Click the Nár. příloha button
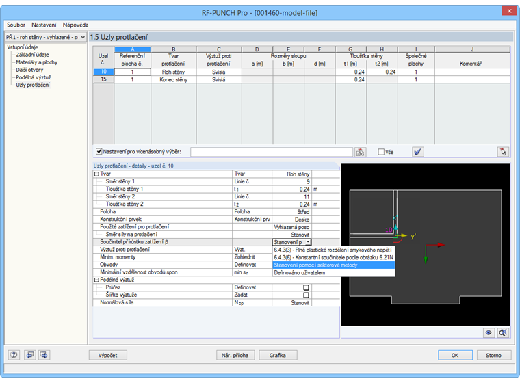The image size is (520, 383). coord(235,355)
